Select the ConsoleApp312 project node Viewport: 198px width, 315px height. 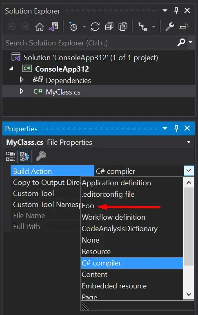62,69
